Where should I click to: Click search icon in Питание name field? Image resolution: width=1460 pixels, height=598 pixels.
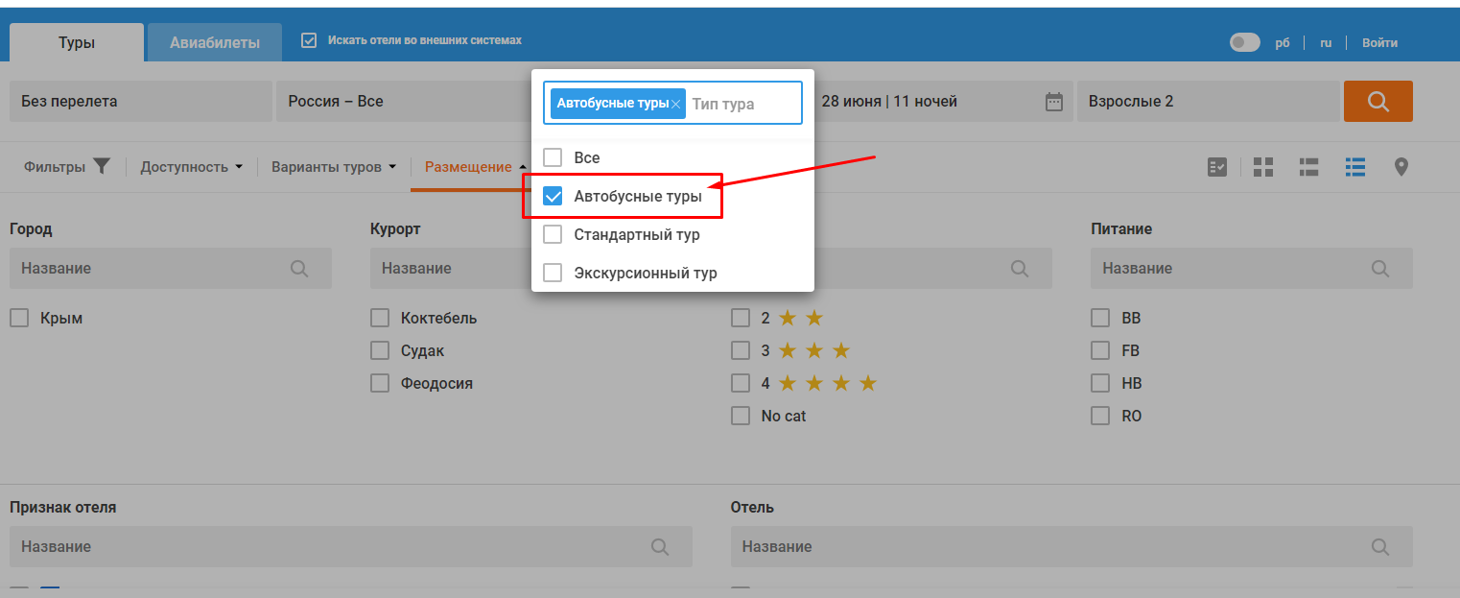coord(1380,269)
